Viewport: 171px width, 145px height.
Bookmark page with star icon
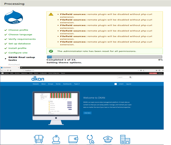point(144,70)
